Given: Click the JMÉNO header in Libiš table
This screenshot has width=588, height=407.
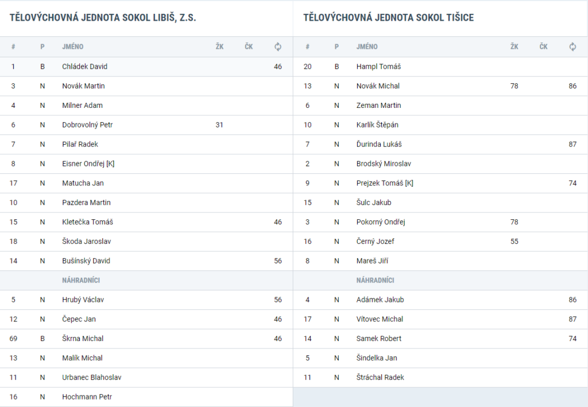Looking at the screenshot, I should [73, 47].
